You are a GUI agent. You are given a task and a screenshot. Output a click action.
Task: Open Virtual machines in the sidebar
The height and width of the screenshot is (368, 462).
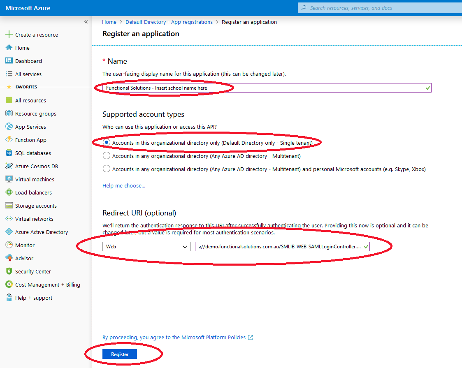[35, 179]
